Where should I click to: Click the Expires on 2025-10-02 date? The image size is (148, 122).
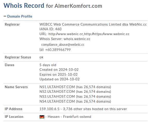(58, 74)
